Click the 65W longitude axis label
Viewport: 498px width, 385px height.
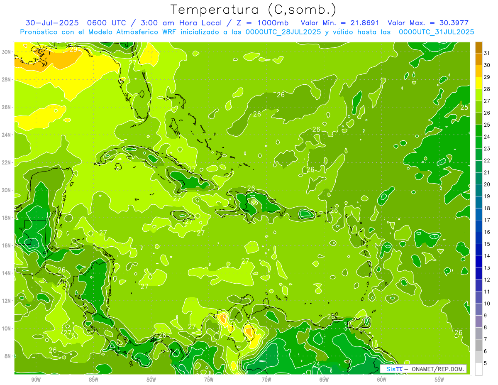(x=324, y=380)
